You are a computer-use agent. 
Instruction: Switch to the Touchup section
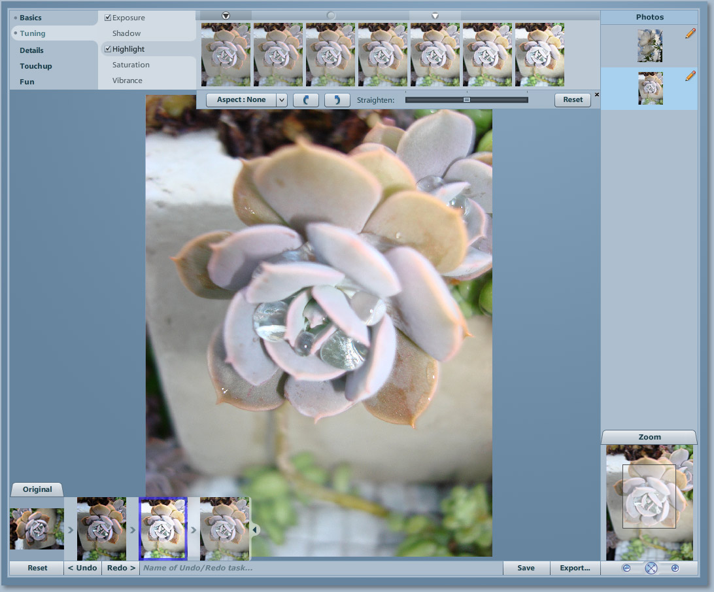point(35,66)
